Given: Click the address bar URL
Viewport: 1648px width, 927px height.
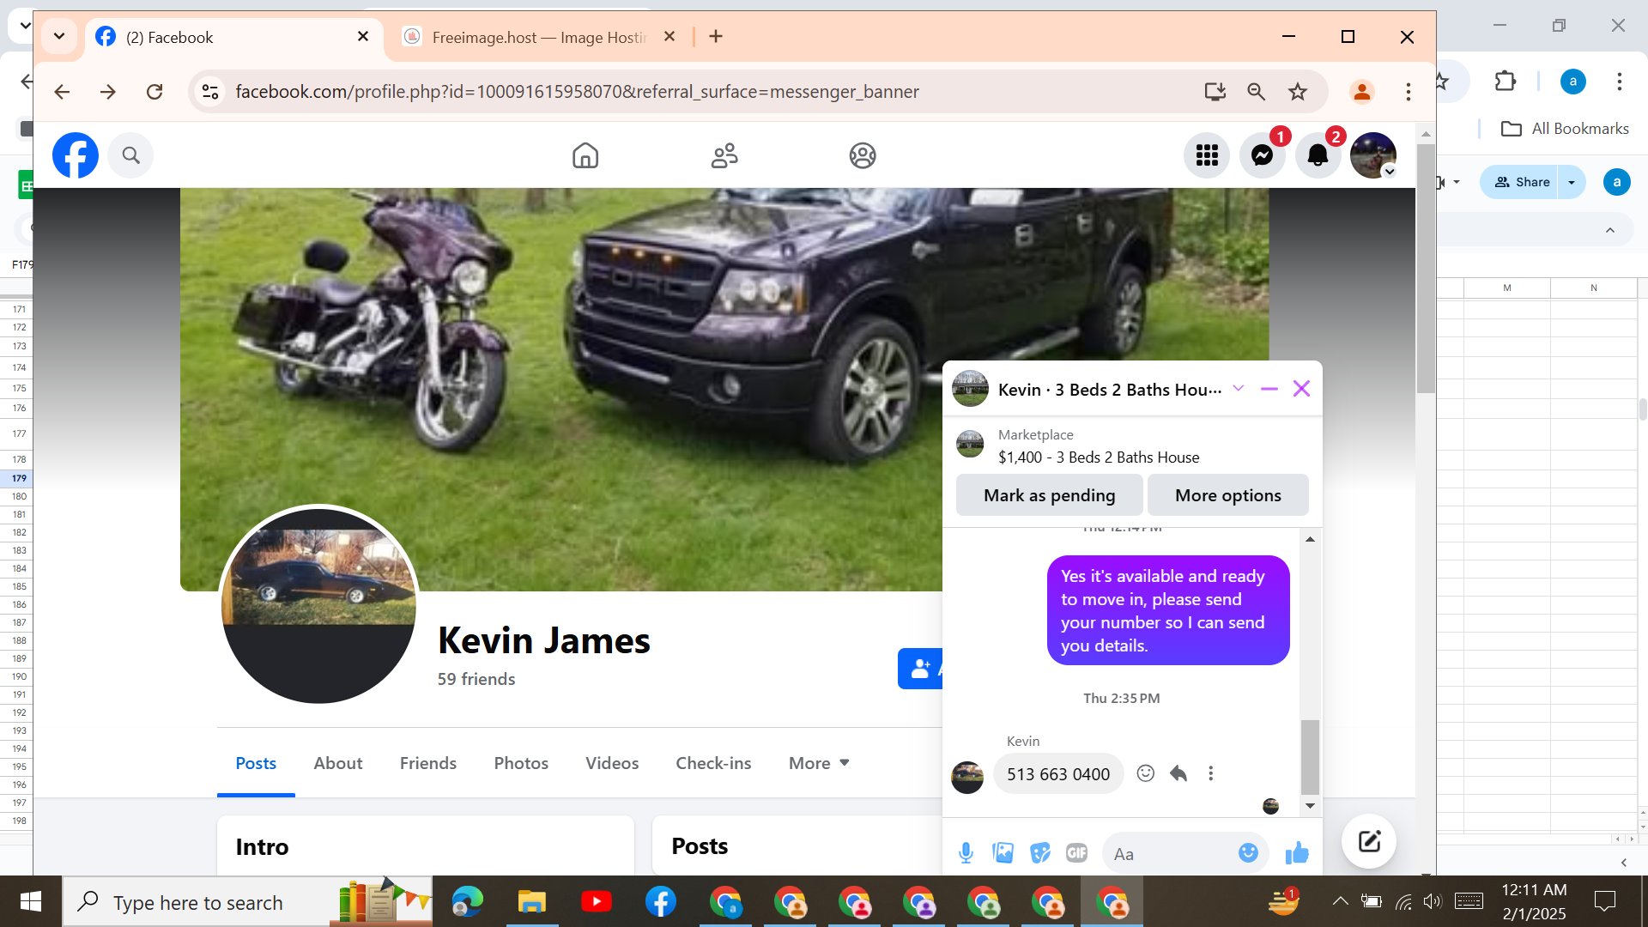Looking at the screenshot, I should pos(577,92).
